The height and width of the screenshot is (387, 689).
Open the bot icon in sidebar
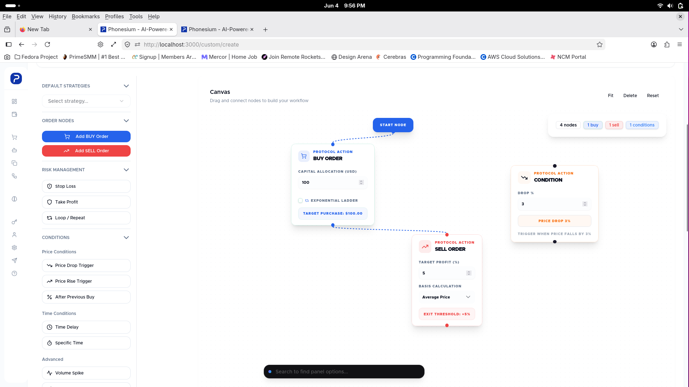(x=14, y=150)
